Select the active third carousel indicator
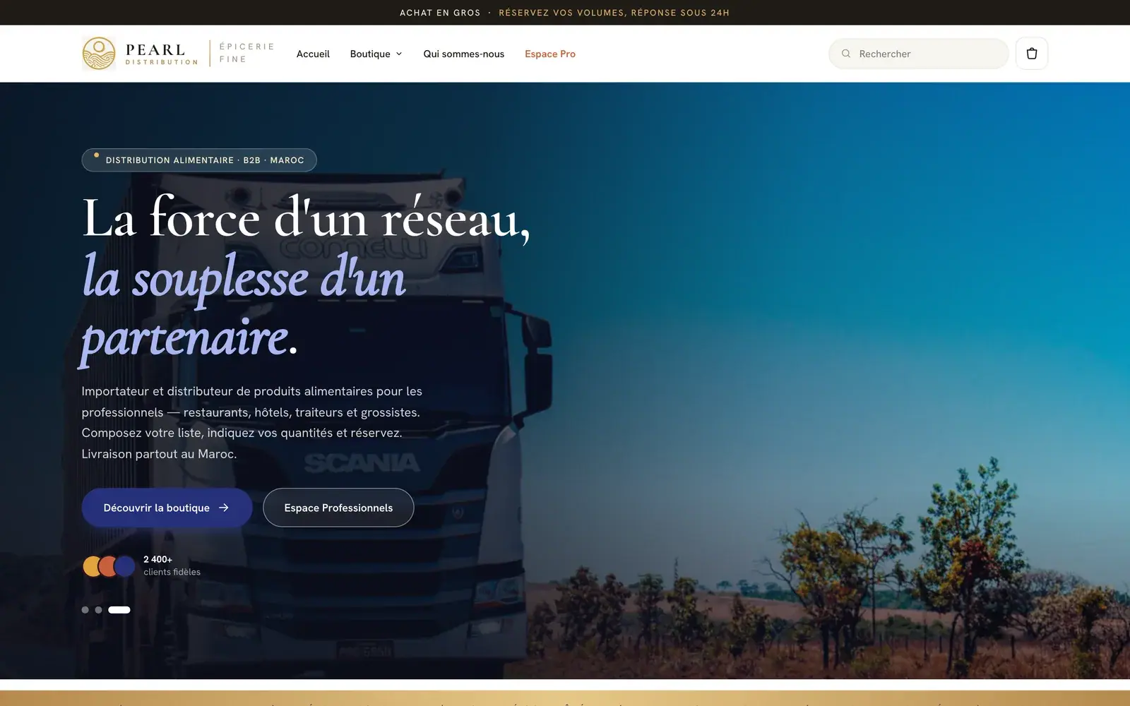Image resolution: width=1130 pixels, height=706 pixels. [x=119, y=610]
